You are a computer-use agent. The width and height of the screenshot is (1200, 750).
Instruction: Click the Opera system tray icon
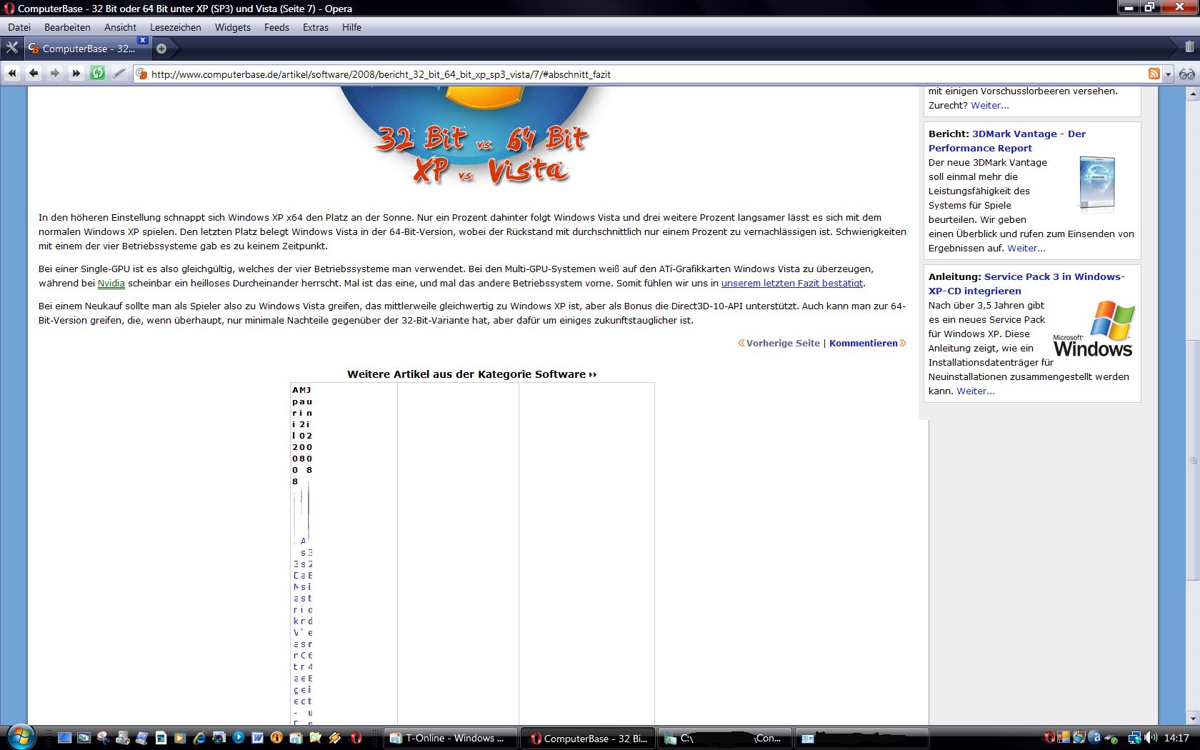[x=1049, y=738]
